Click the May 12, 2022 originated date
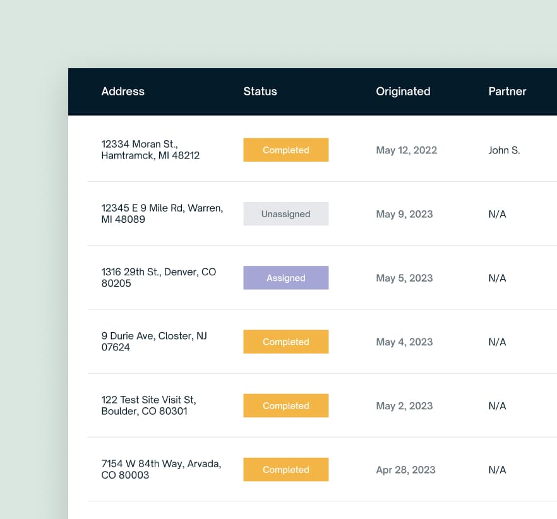The height and width of the screenshot is (519, 557). click(406, 150)
